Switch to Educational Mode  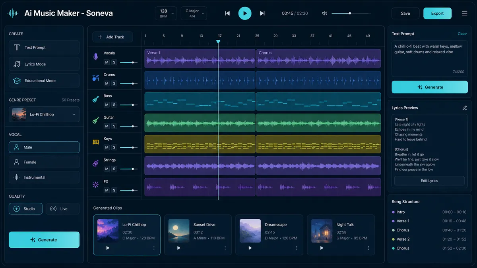click(44, 81)
